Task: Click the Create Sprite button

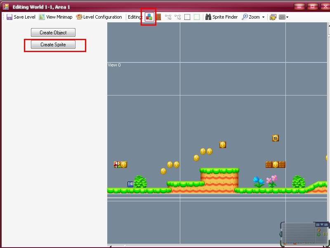Action: click(53, 45)
